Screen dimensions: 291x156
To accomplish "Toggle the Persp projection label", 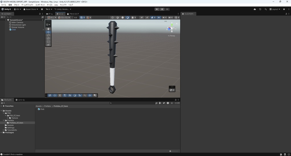I will pos(171,36).
